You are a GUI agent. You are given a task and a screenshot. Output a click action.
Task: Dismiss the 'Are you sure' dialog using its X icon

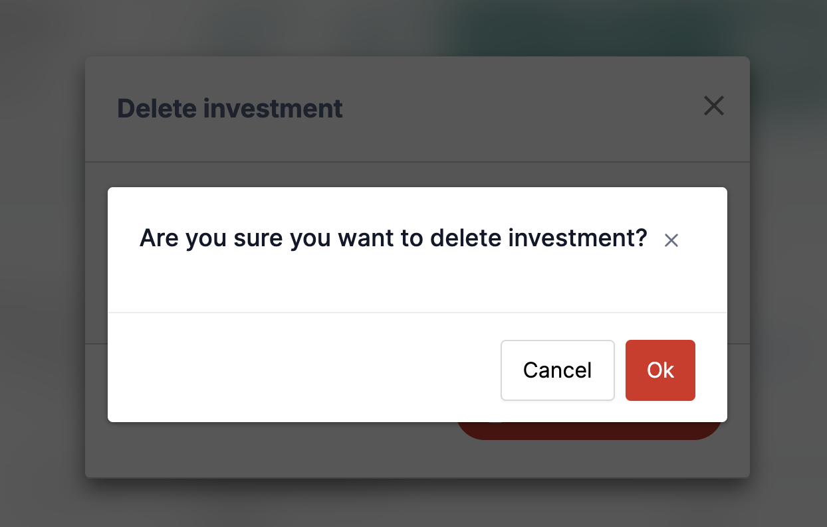[671, 240]
